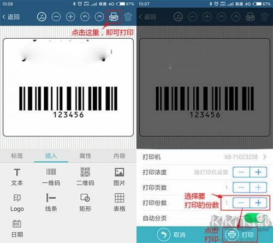The width and height of the screenshot is (273, 243).
Task: Tap the zoom-in plus icon in left toolbar
Action: [x=70, y=17]
